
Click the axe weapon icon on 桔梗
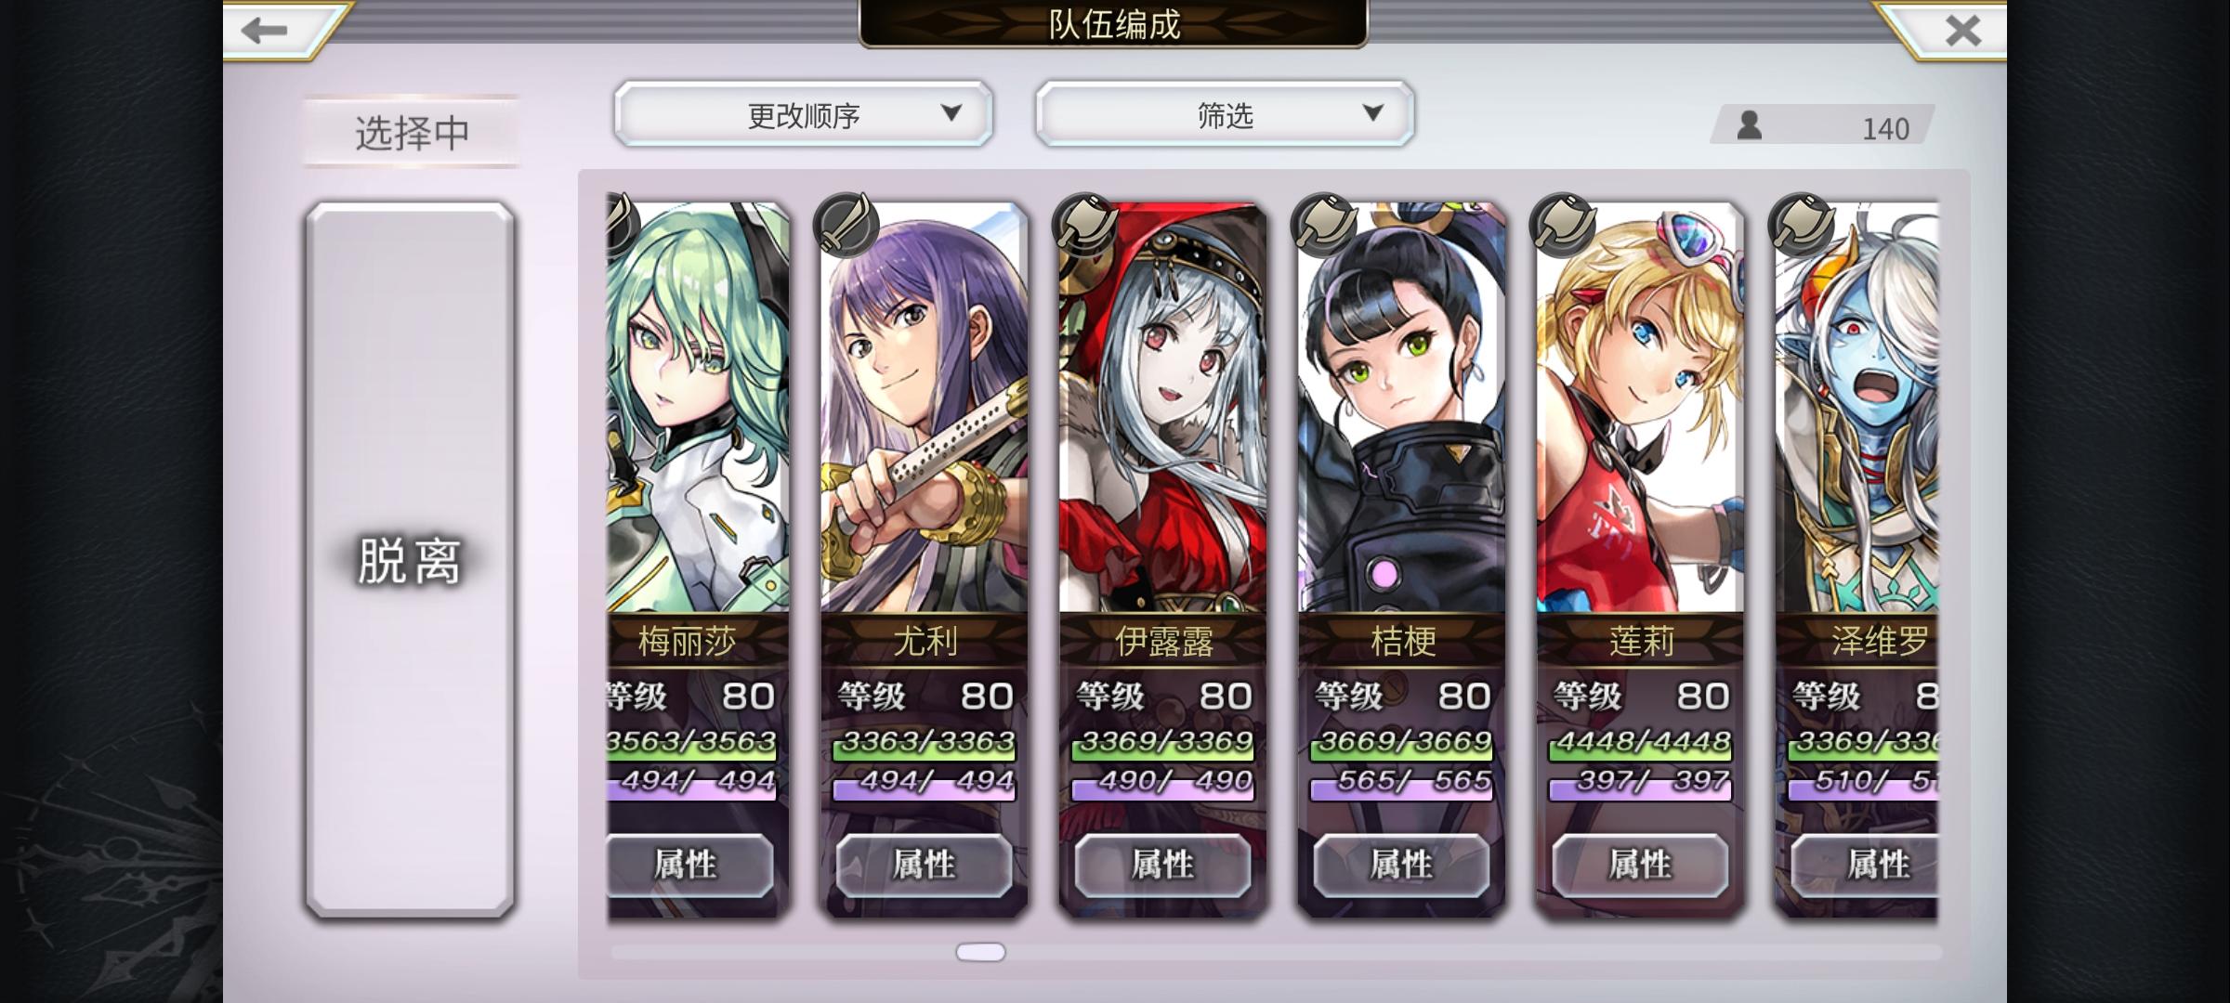(x=1323, y=224)
